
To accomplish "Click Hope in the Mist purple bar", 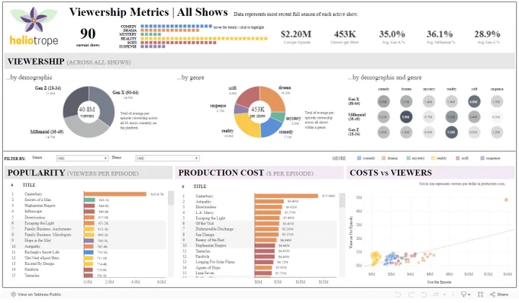I will [89, 241].
